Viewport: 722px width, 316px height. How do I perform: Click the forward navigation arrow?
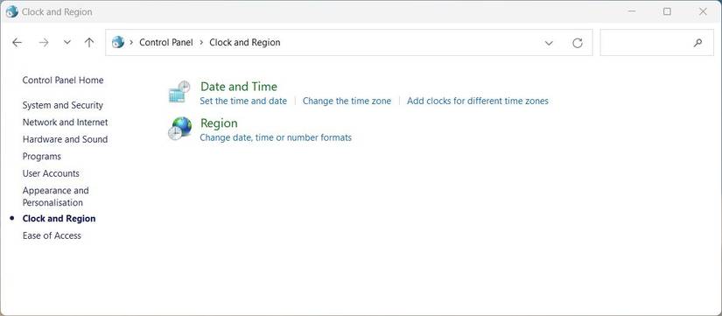(44, 42)
